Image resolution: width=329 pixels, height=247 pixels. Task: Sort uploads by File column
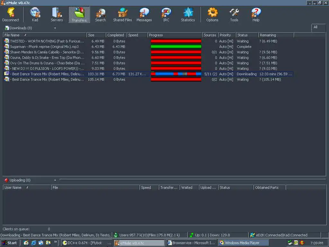tap(95, 188)
